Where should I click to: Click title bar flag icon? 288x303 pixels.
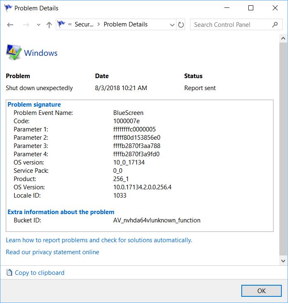(8, 8)
